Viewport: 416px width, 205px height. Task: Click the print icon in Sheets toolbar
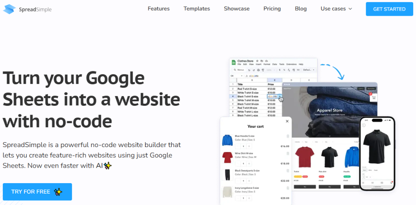(x=259, y=70)
